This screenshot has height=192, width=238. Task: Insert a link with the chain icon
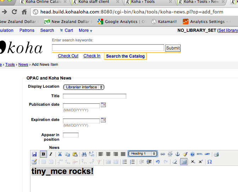(163, 154)
